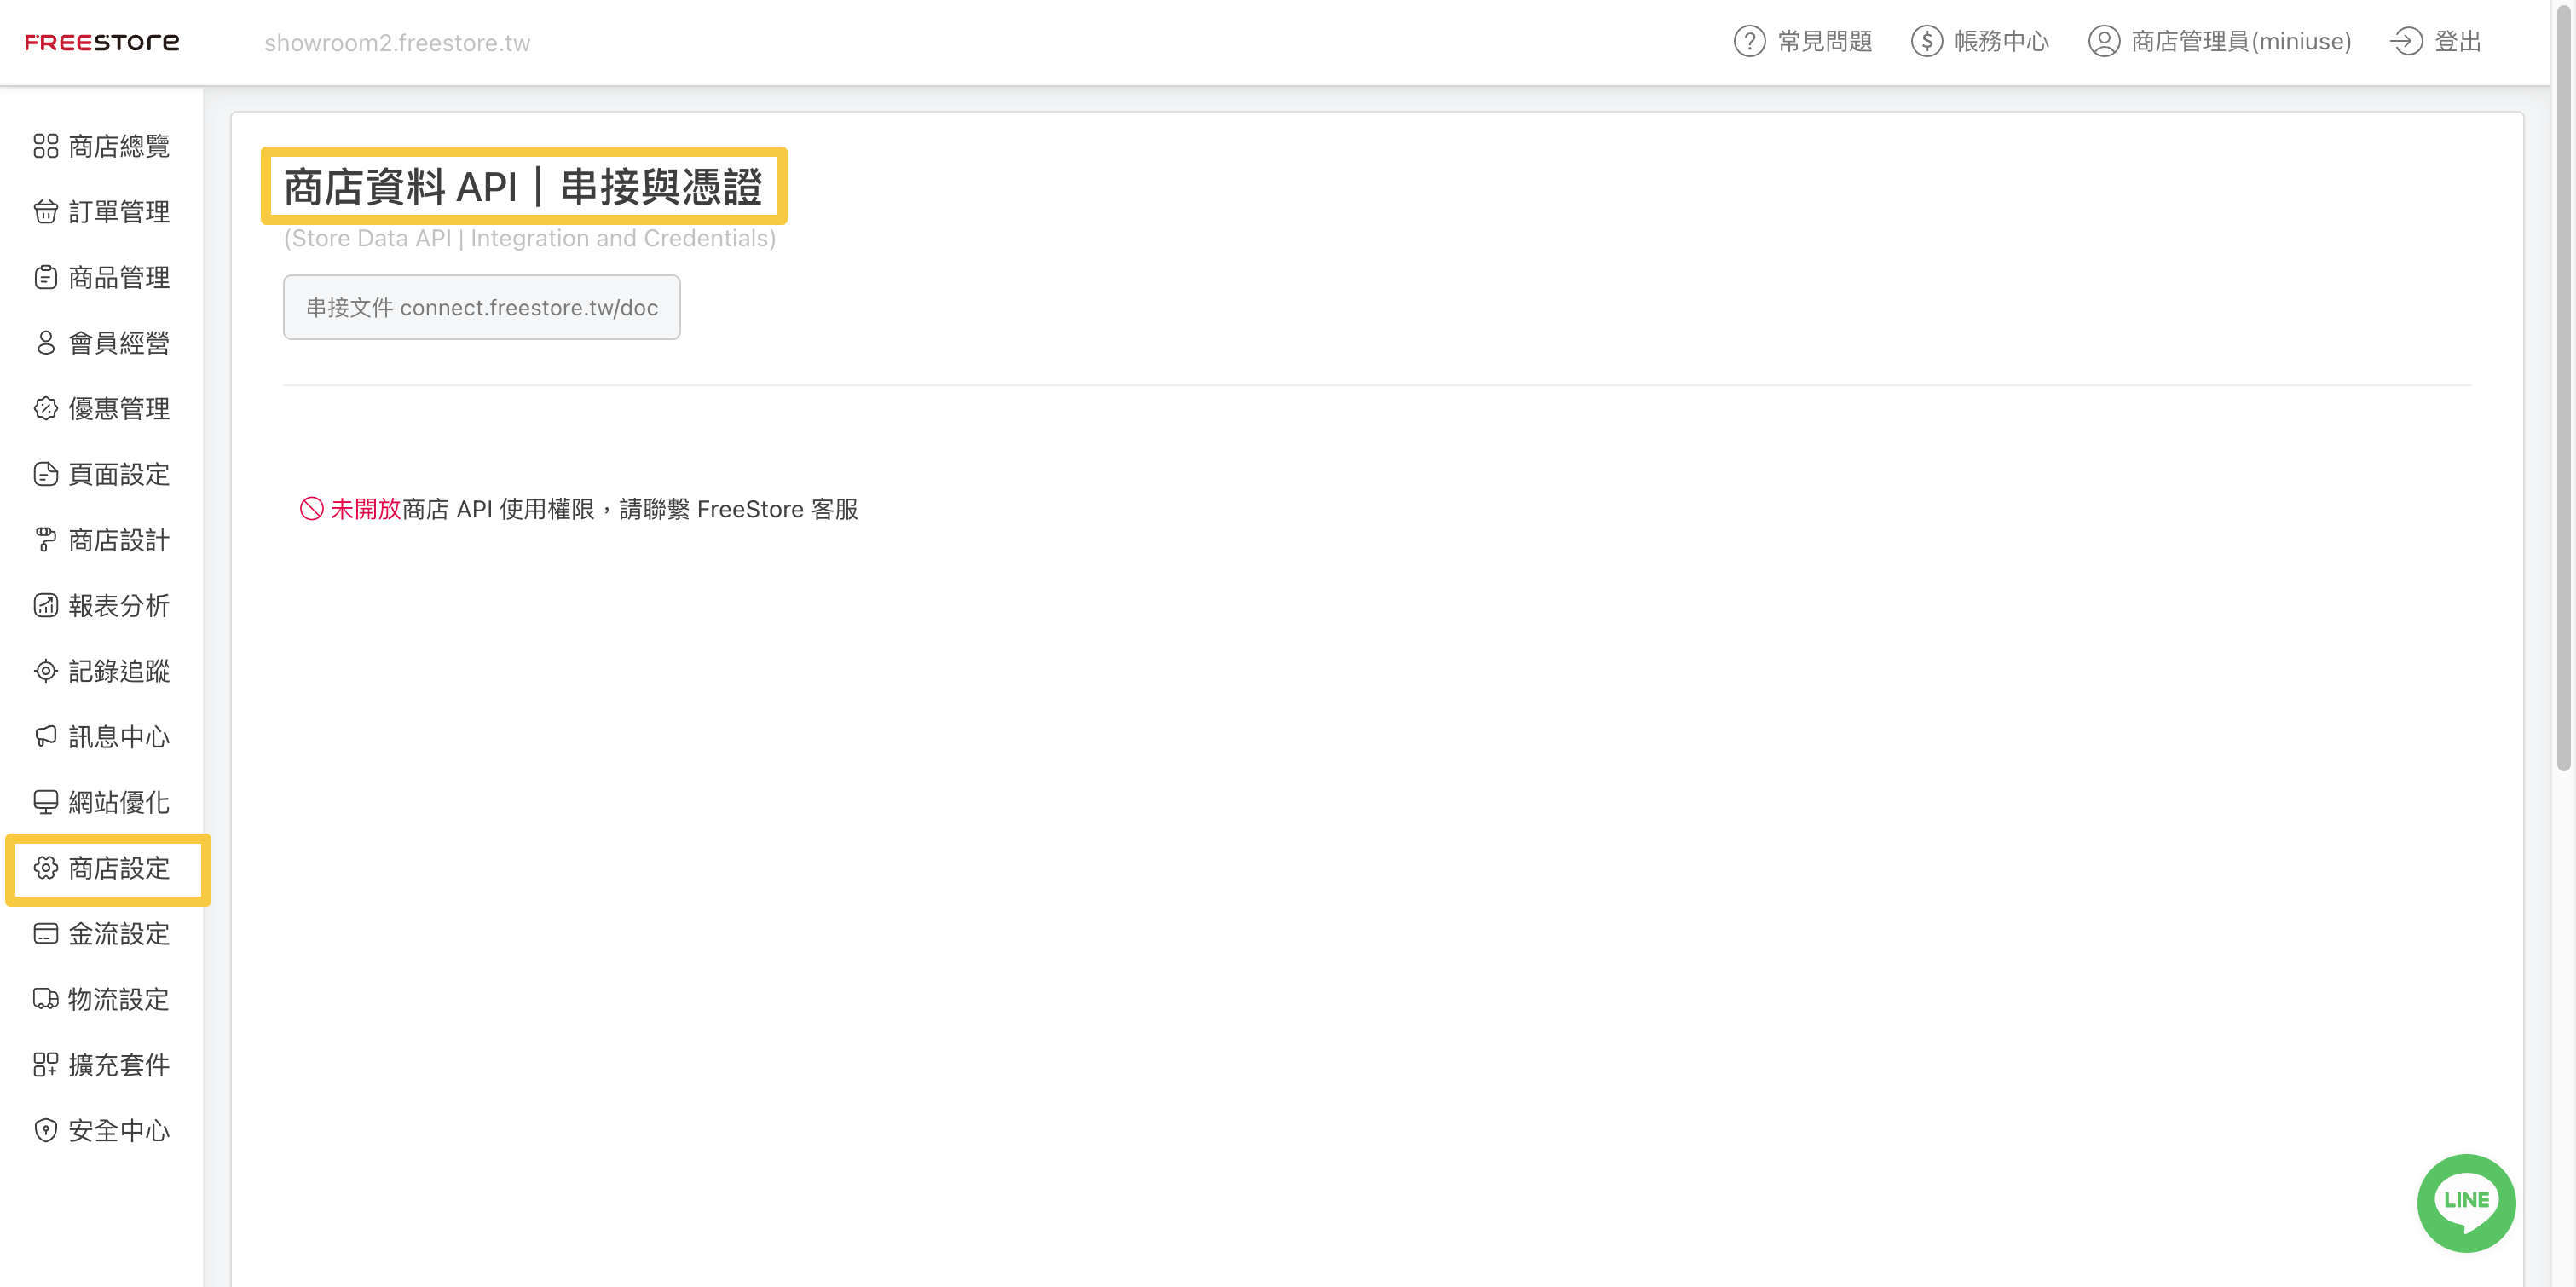The height and width of the screenshot is (1287, 2576).
Task: Click the extension packages grid-plus icon
Action: click(x=46, y=1064)
